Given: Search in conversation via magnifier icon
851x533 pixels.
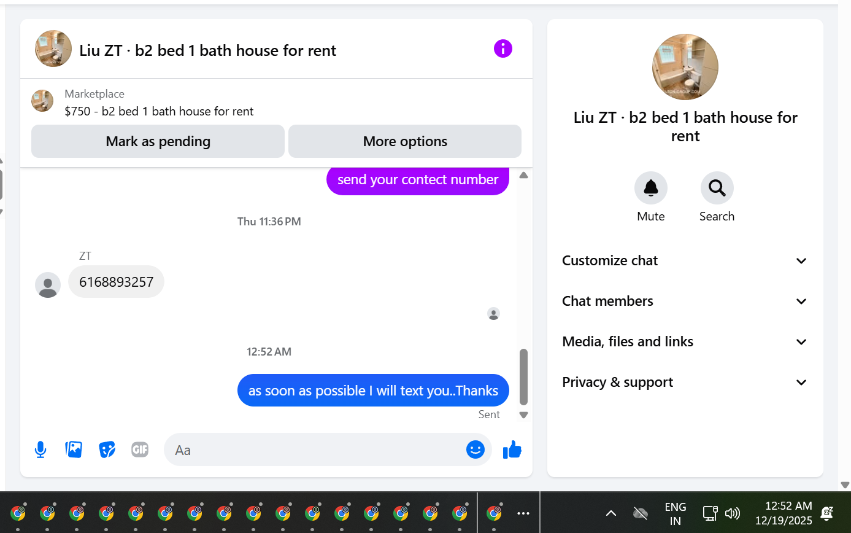Looking at the screenshot, I should (717, 188).
